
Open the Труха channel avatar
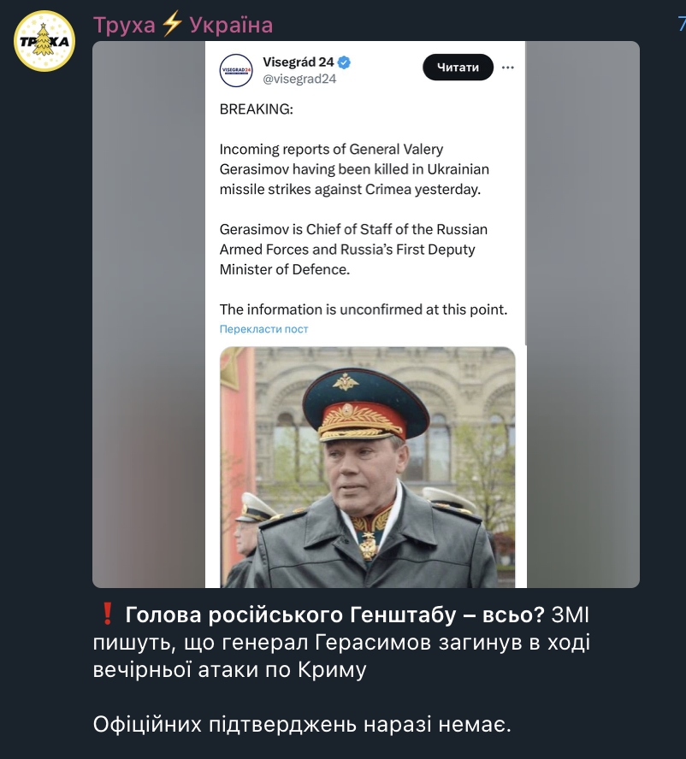click(44, 41)
